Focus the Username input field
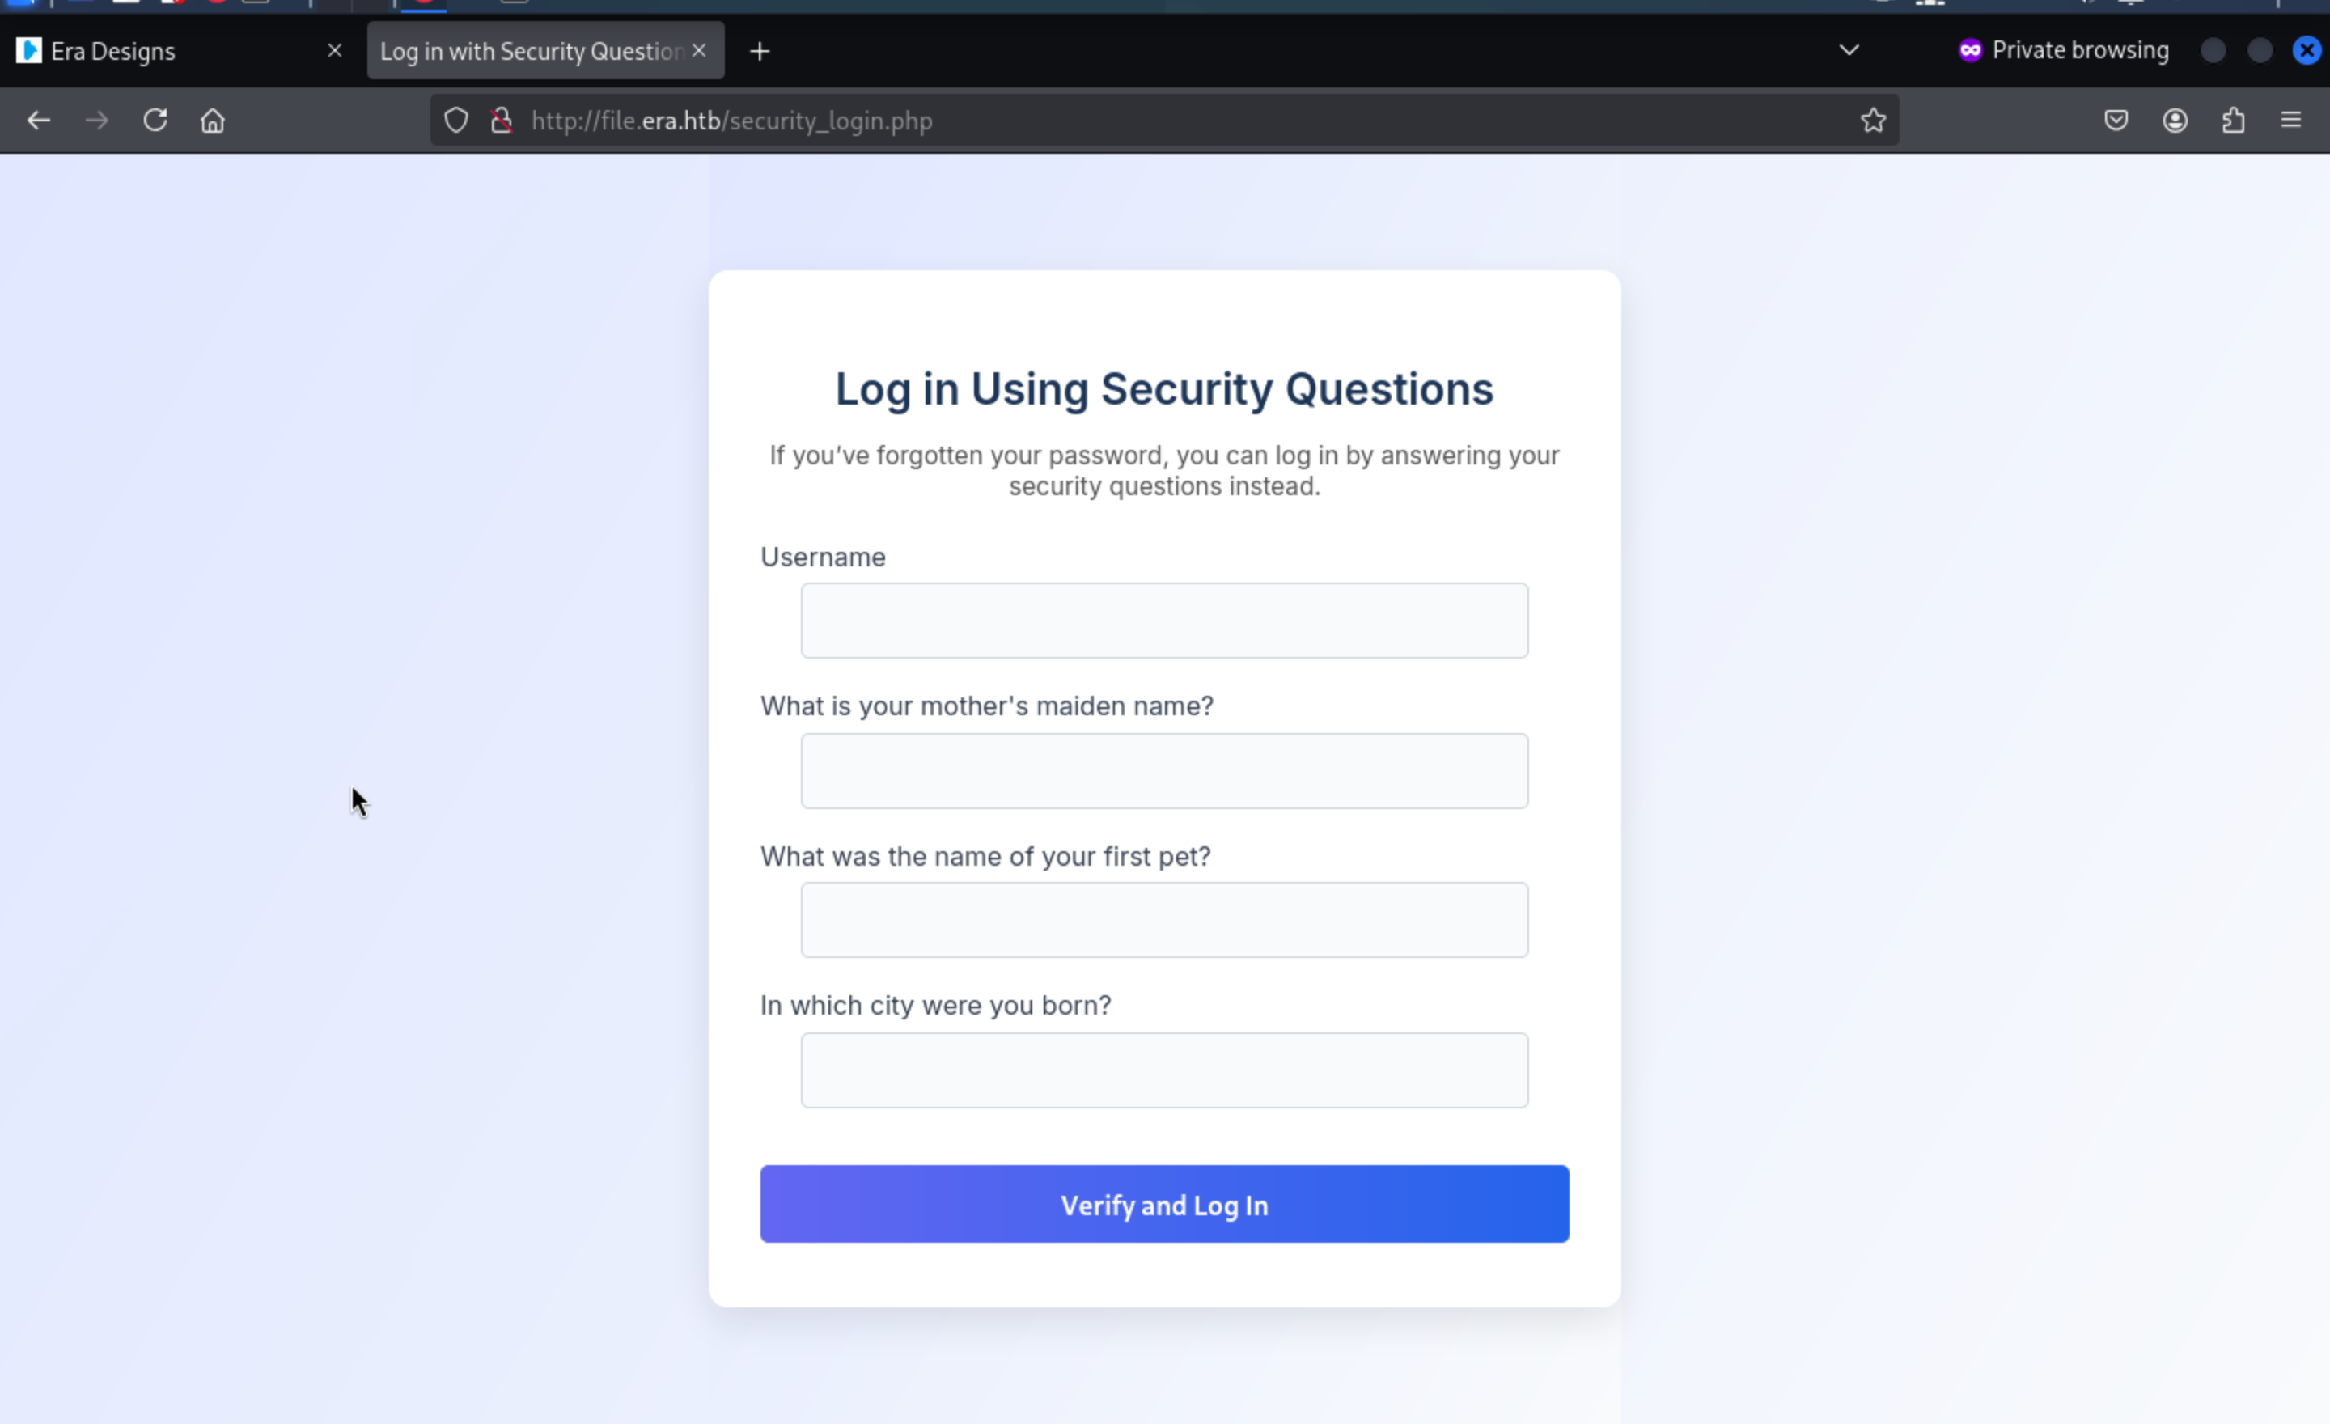Viewport: 2330px width, 1424px height. (1163, 621)
